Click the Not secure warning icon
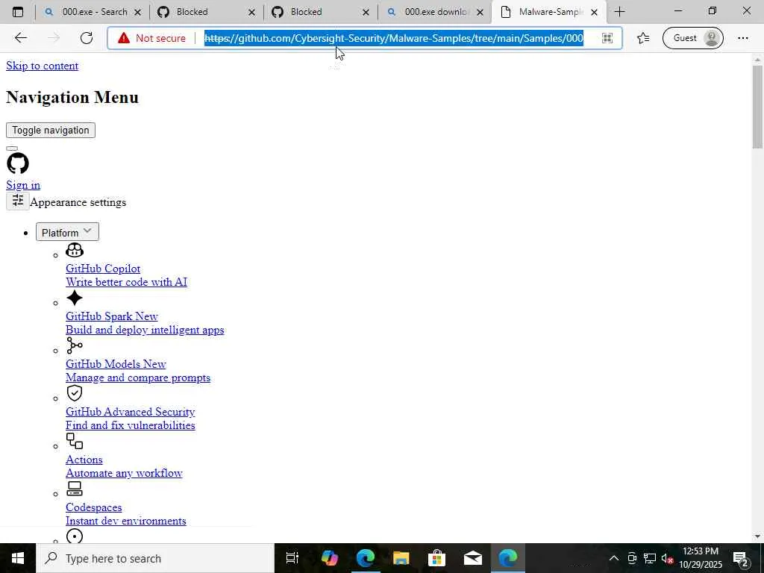Image resolution: width=764 pixels, height=573 pixels. (x=124, y=38)
